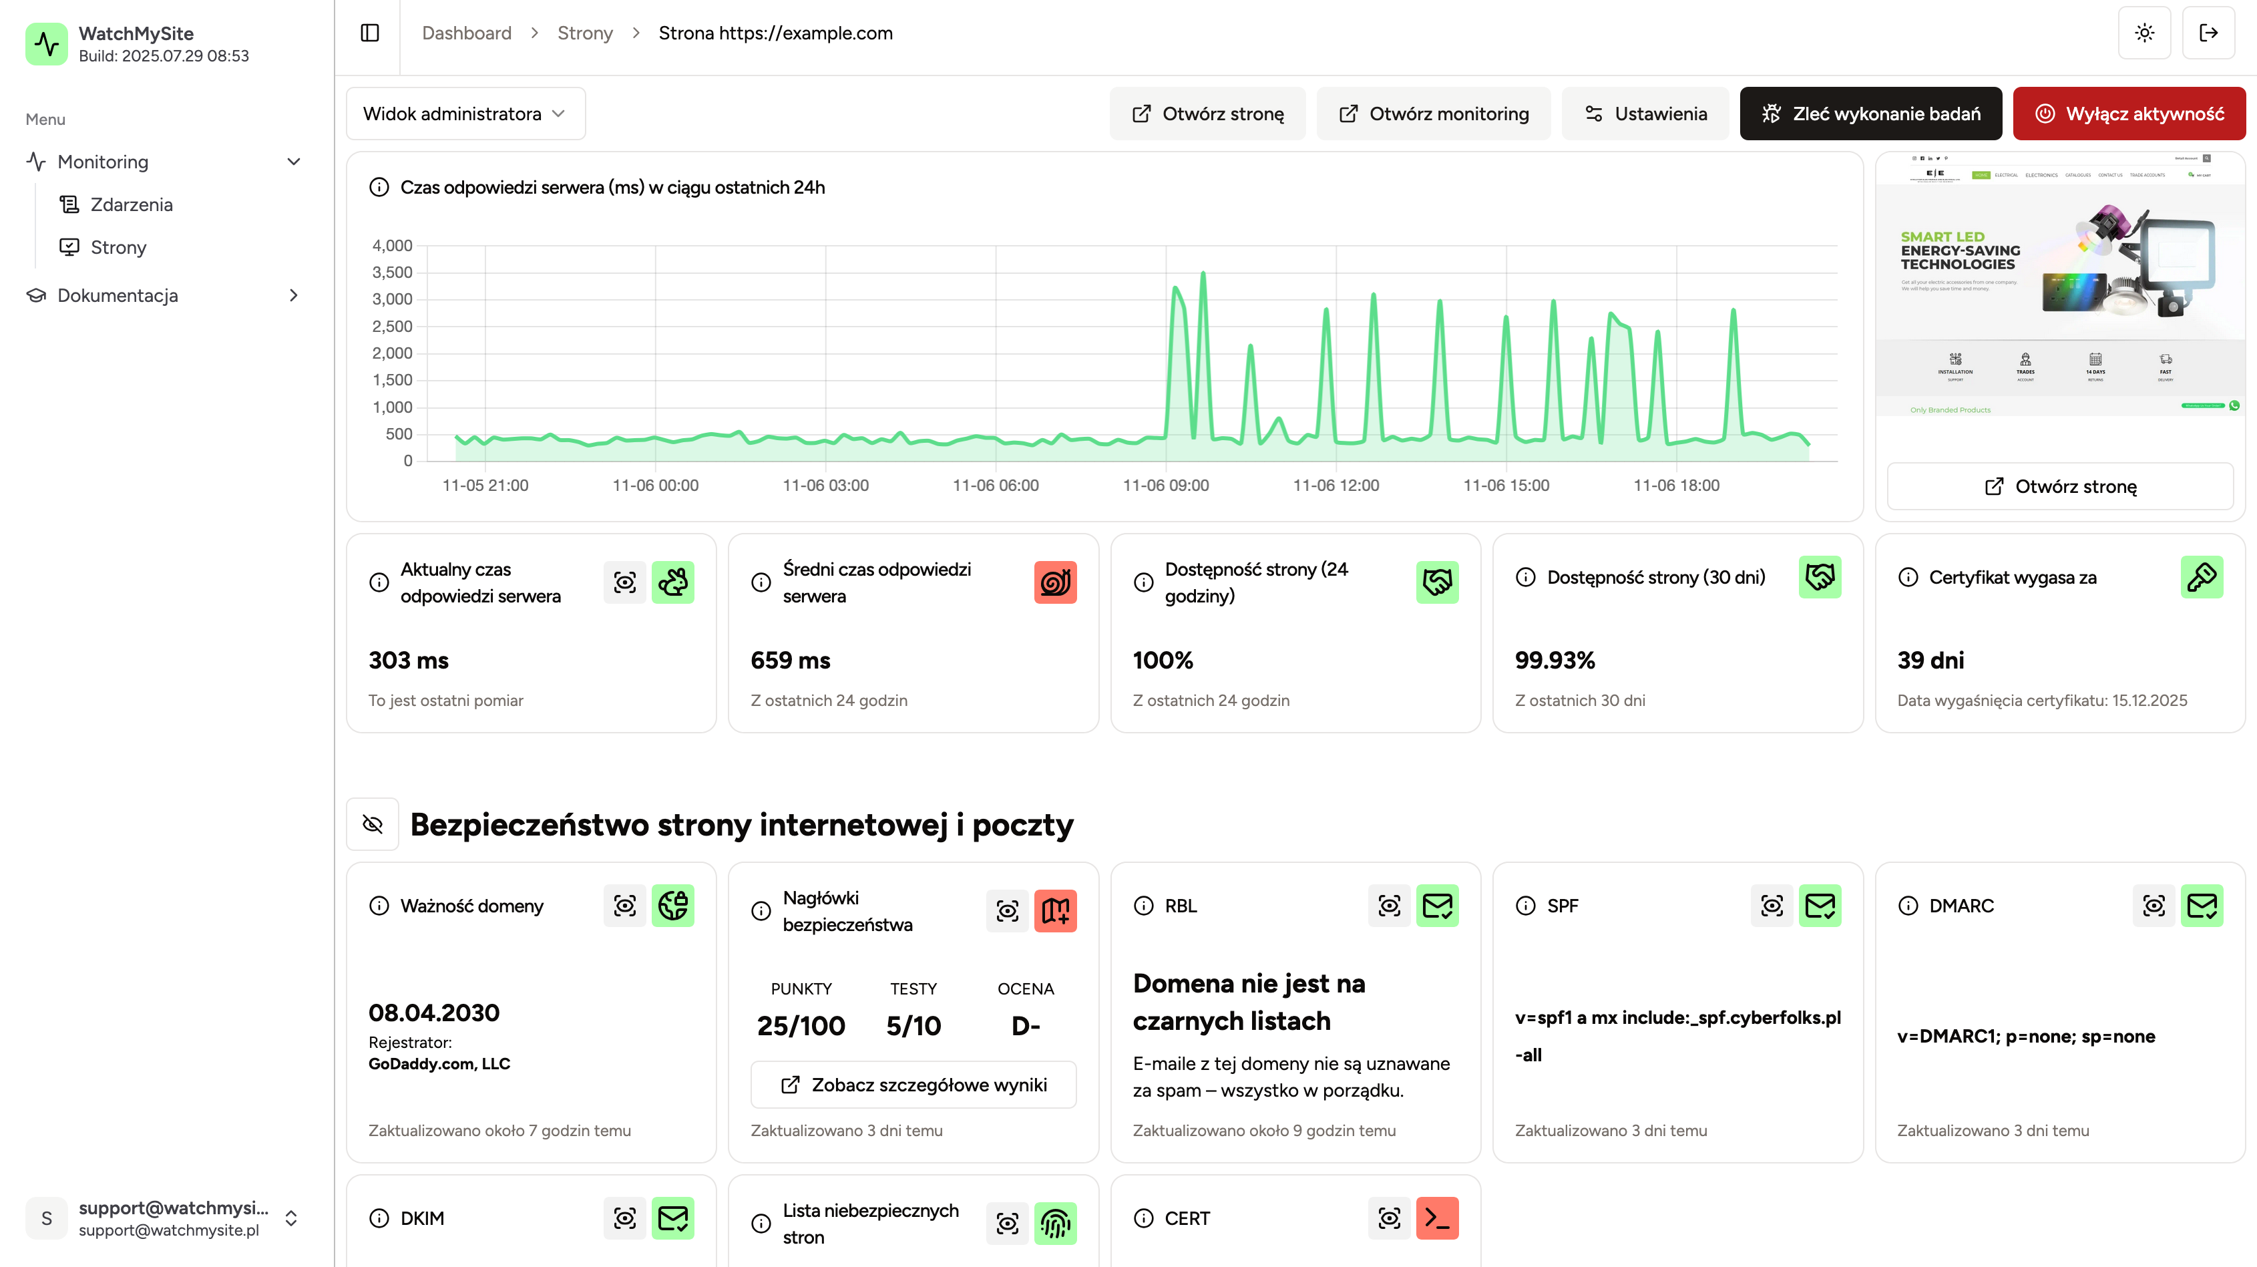The image size is (2257, 1267).
Task: Click the Zleć wykonanie badań button
Action: (1870, 113)
